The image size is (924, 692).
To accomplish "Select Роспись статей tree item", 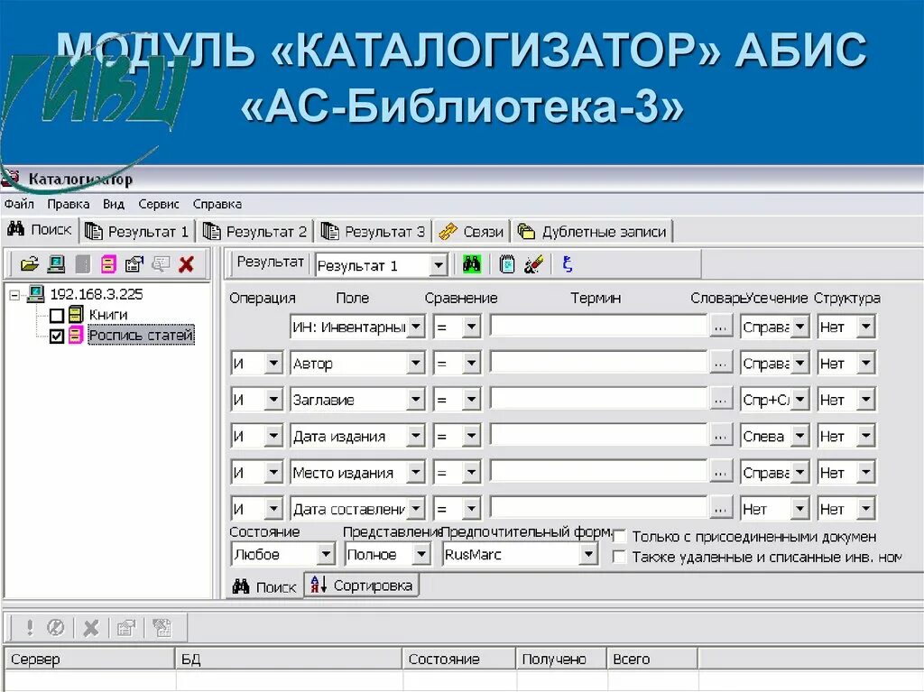I will (x=141, y=335).
